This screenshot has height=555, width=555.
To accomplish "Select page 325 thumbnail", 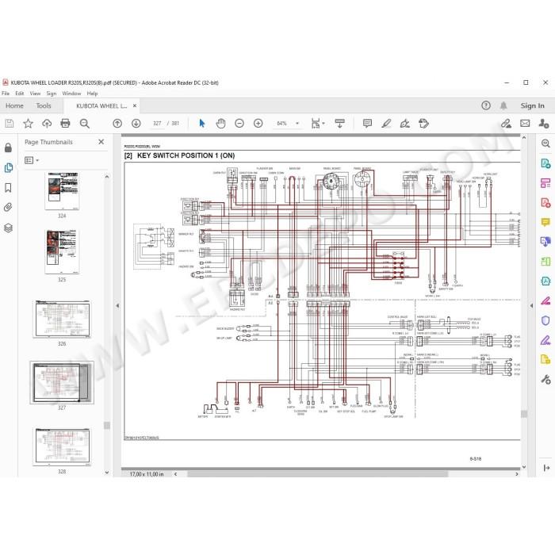I will tap(63, 251).
